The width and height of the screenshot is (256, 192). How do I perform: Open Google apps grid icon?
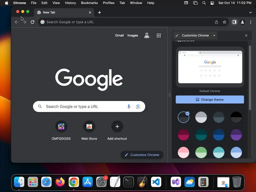pos(159,35)
